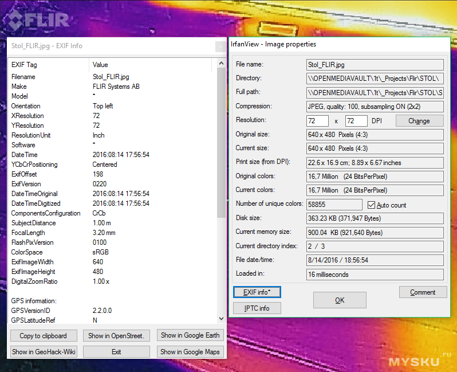Select the Orientation row Top left
This screenshot has width=457, height=372.
[x=112, y=106]
